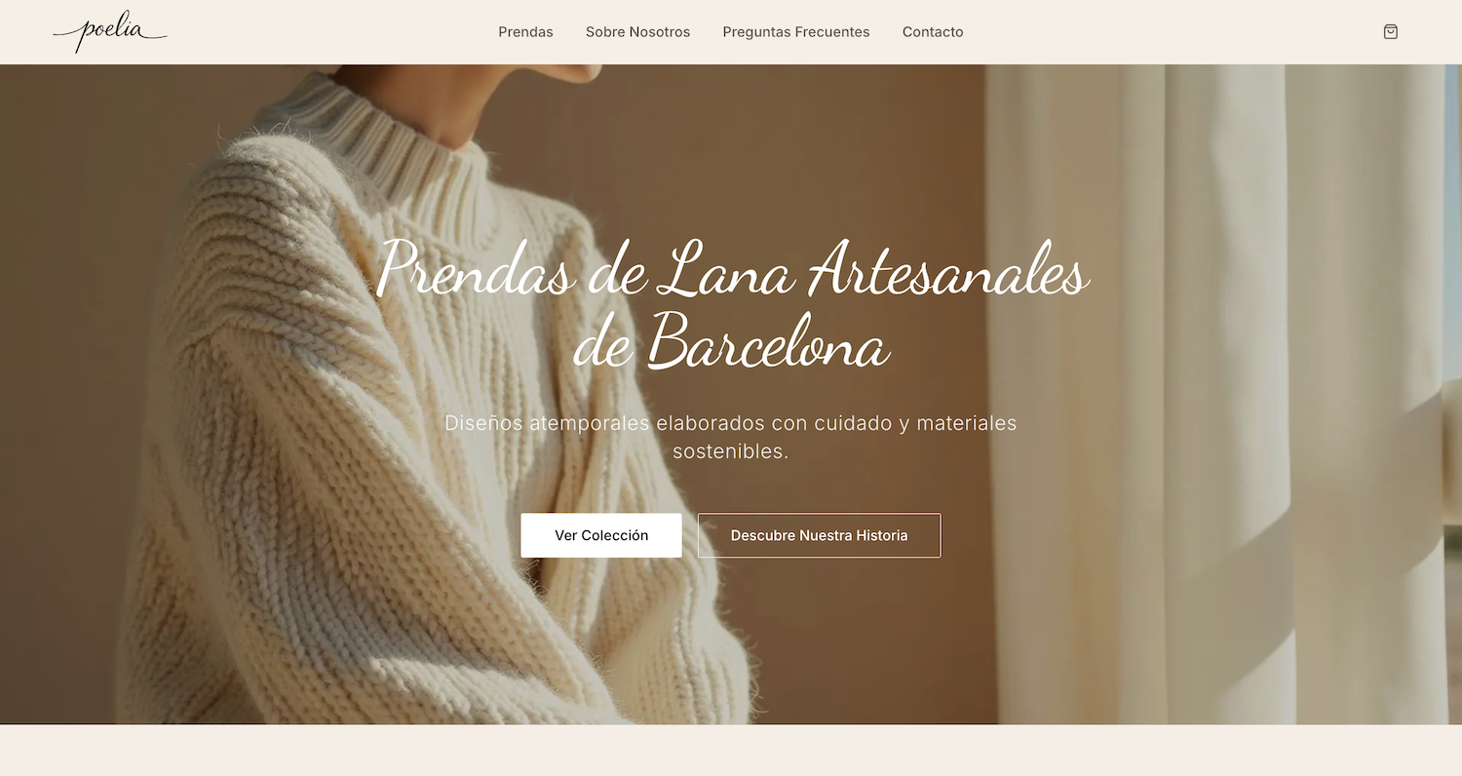Click the words 'de Barcelona' in the heading
Viewport: 1462px width, 776px height.
(731, 342)
